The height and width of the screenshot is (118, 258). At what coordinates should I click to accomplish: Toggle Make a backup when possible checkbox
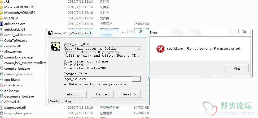click(65, 84)
